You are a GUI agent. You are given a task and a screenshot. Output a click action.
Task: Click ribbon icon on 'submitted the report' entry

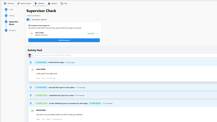pos(31,95)
